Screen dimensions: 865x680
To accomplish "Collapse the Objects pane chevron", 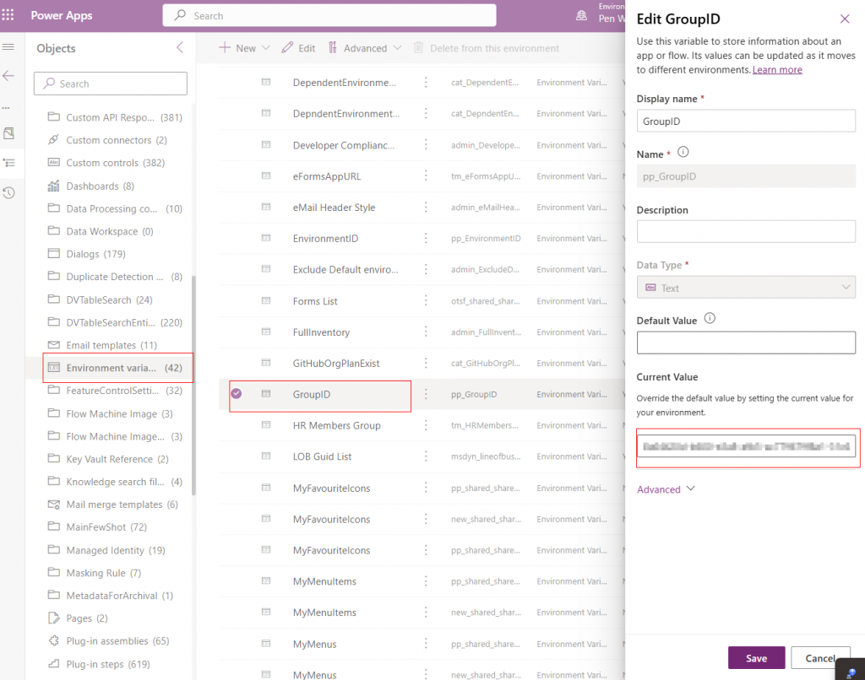I will pyautogui.click(x=180, y=48).
